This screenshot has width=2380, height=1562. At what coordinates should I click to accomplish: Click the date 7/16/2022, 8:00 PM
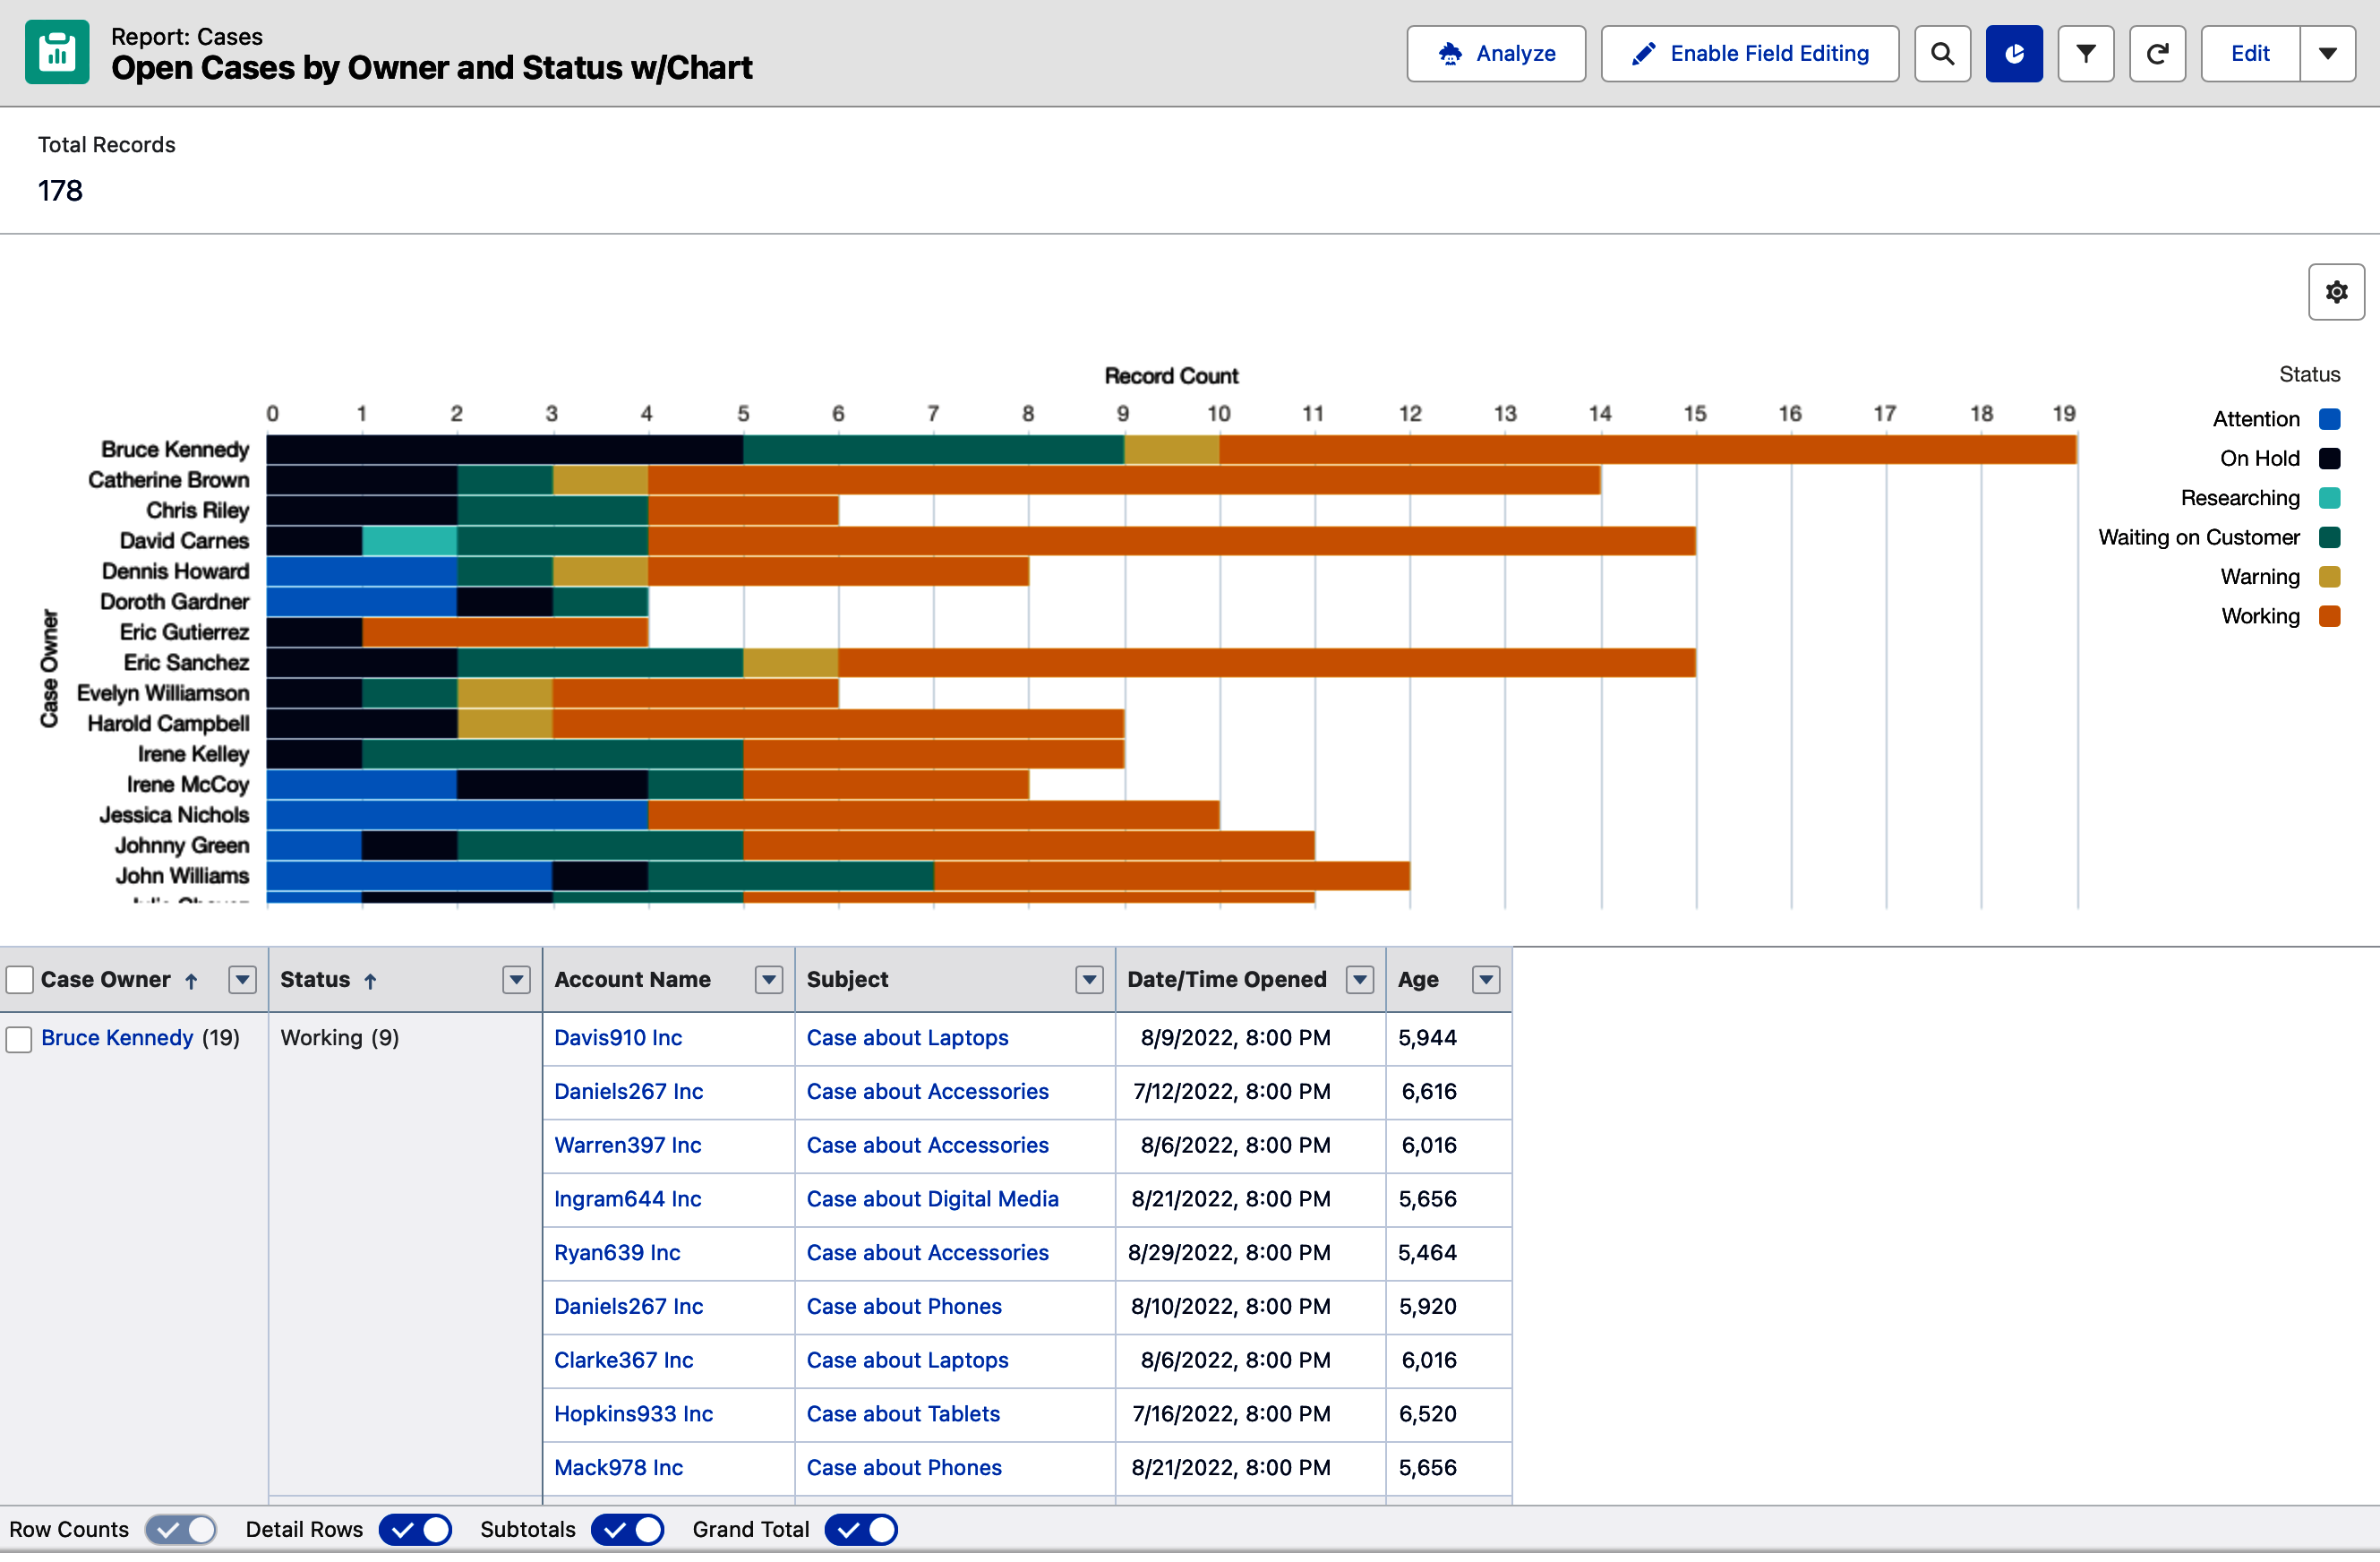[x=1231, y=1416]
